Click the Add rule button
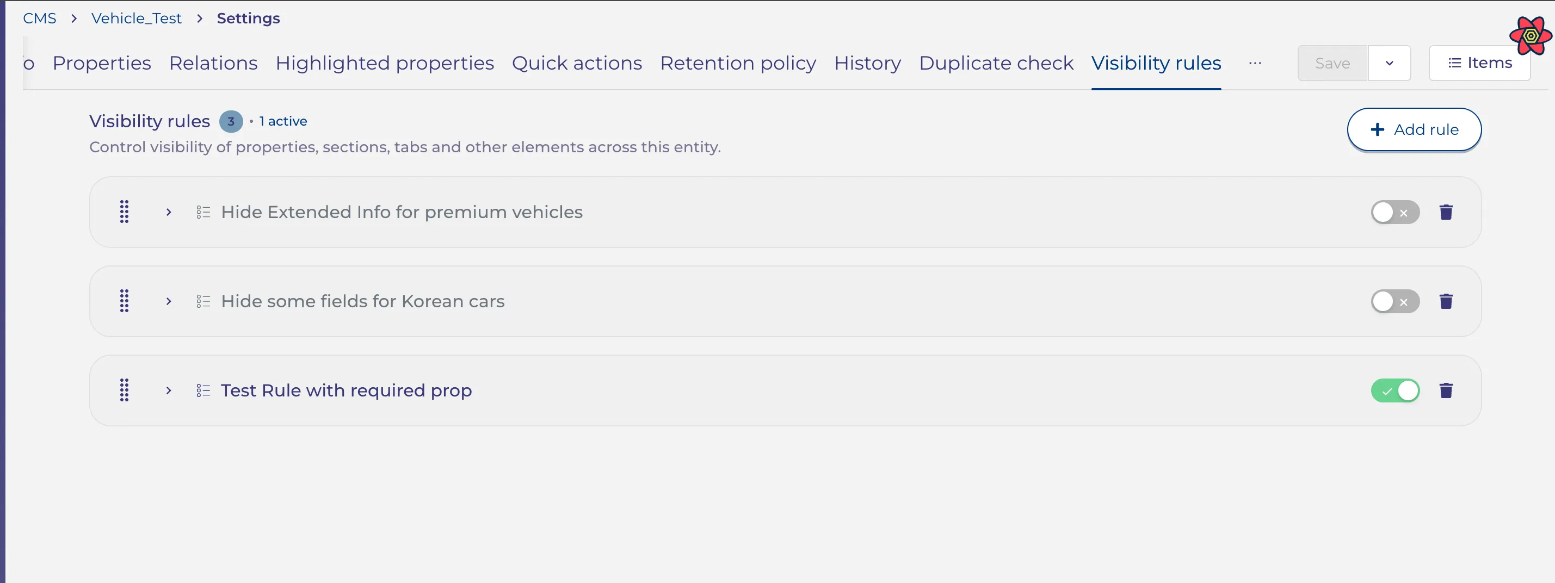 (x=1414, y=129)
